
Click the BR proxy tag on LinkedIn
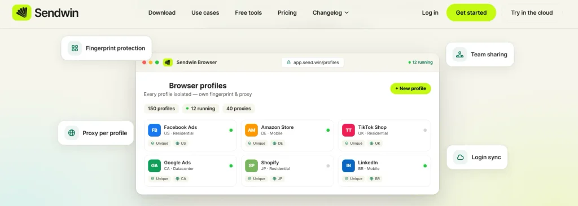click(x=375, y=179)
